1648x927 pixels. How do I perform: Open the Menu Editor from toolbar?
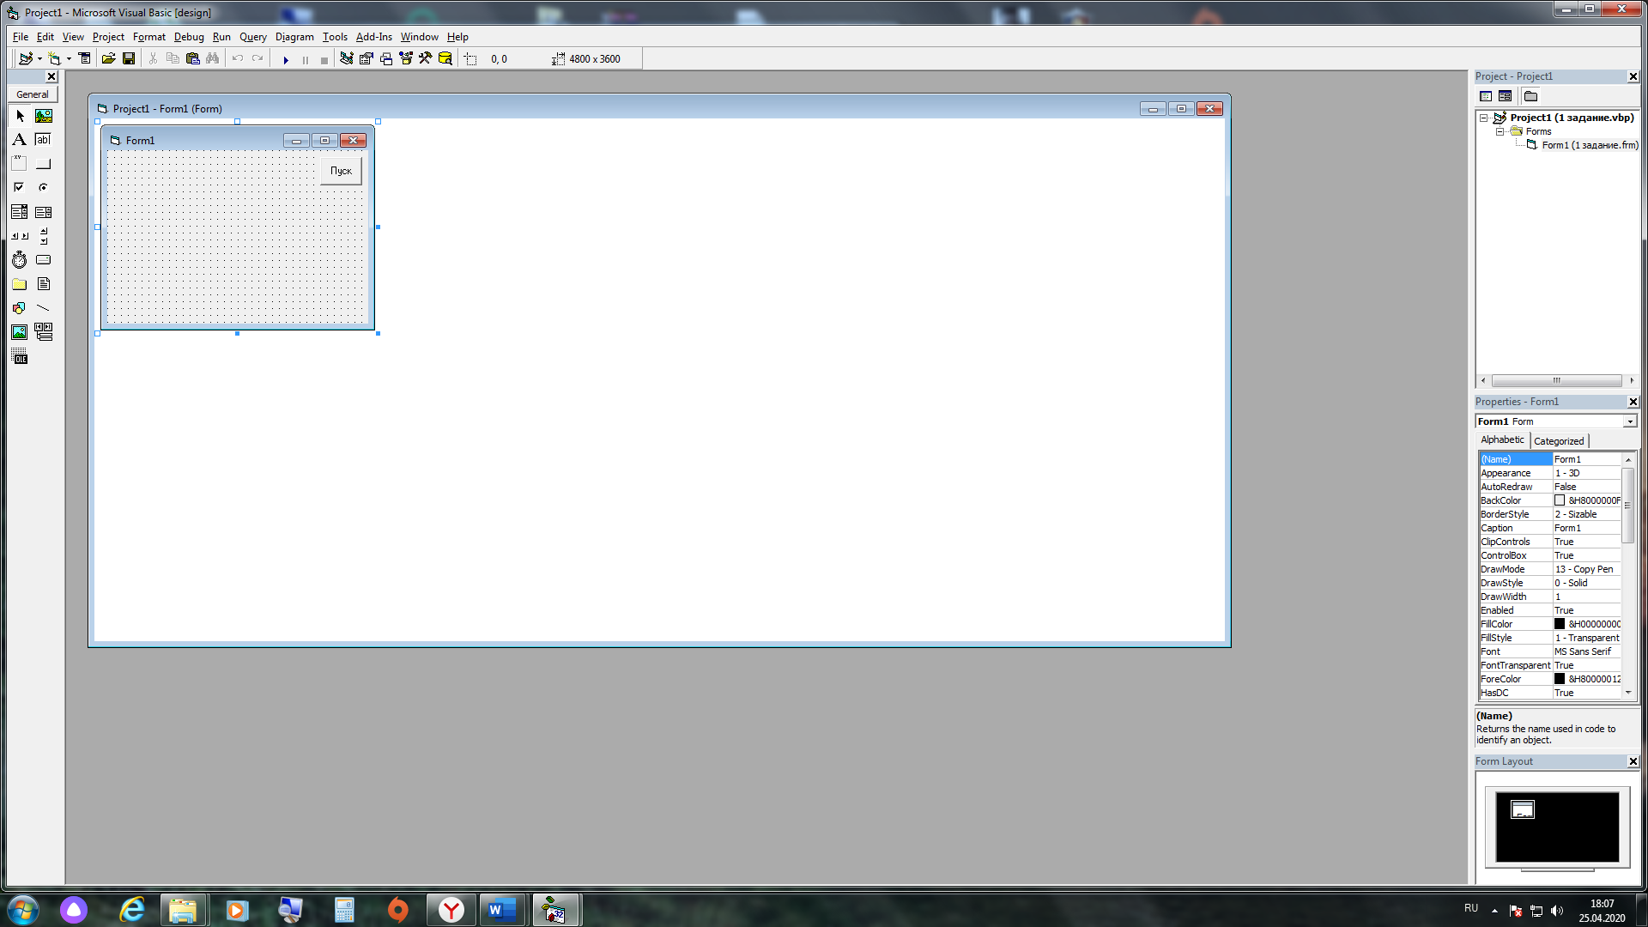click(x=85, y=58)
